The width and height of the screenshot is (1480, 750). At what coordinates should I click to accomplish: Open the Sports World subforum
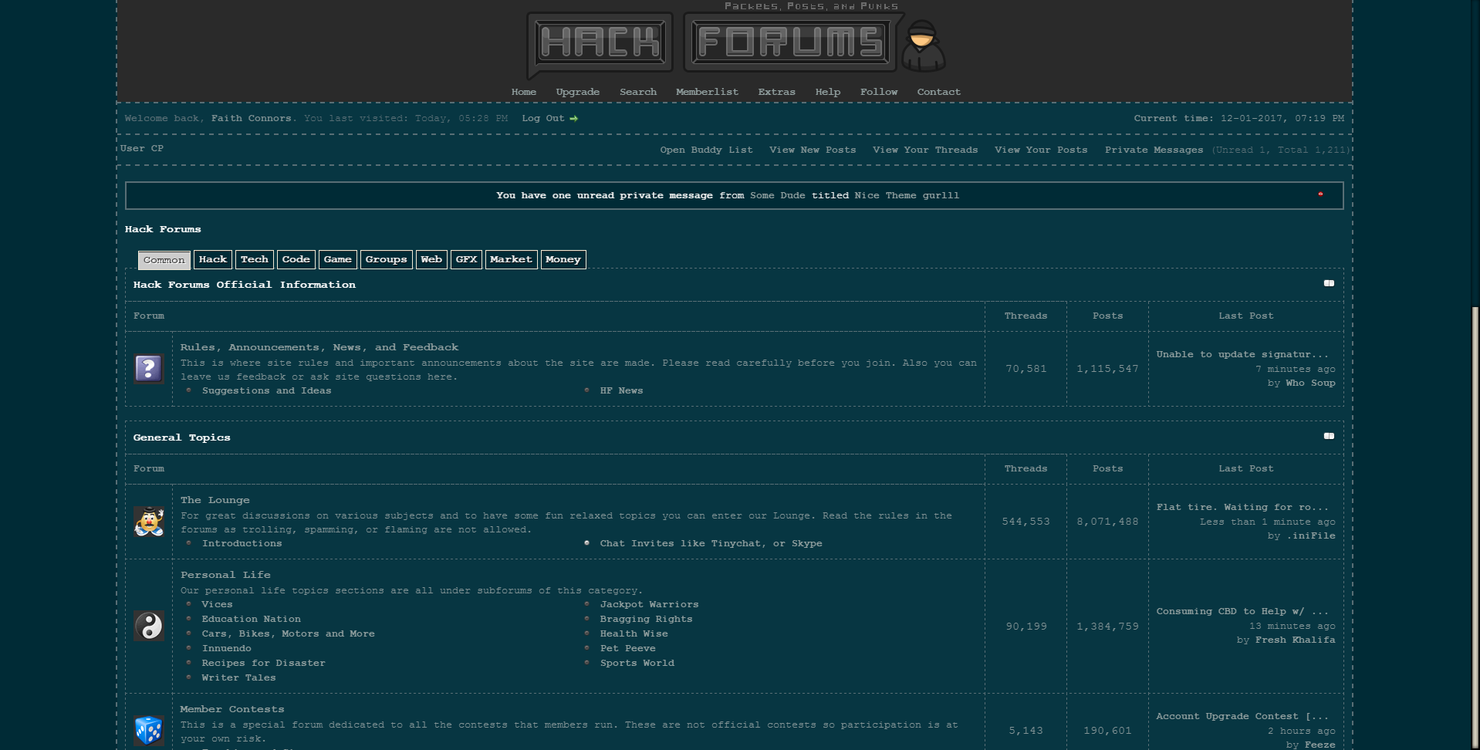[x=637, y=663]
